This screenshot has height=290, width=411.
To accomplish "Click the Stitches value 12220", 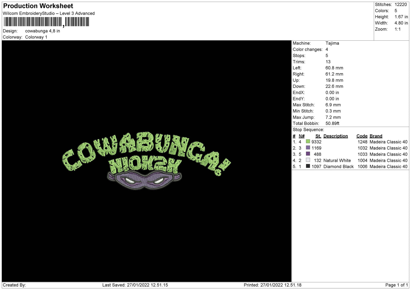I will coord(401,5).
